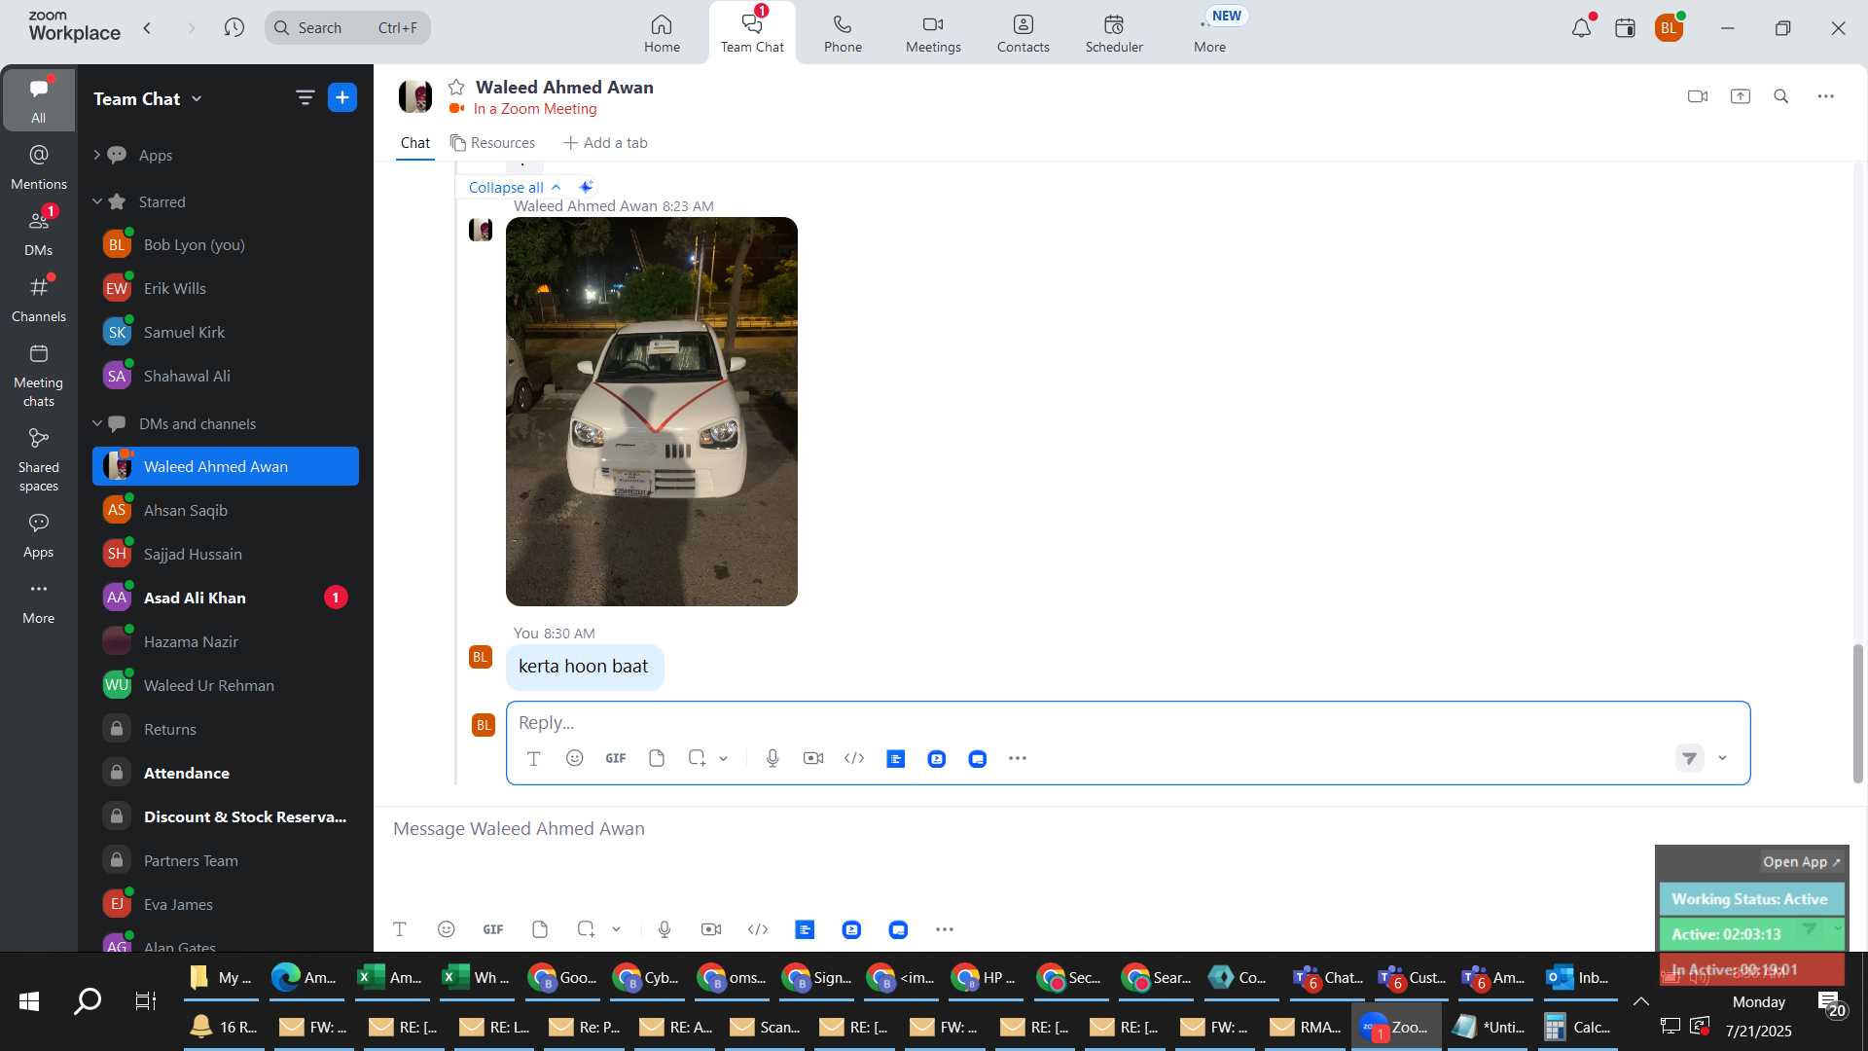Open the notifications bell
This screenshot has width=1868, height=1051.
tap(1581, 27)
